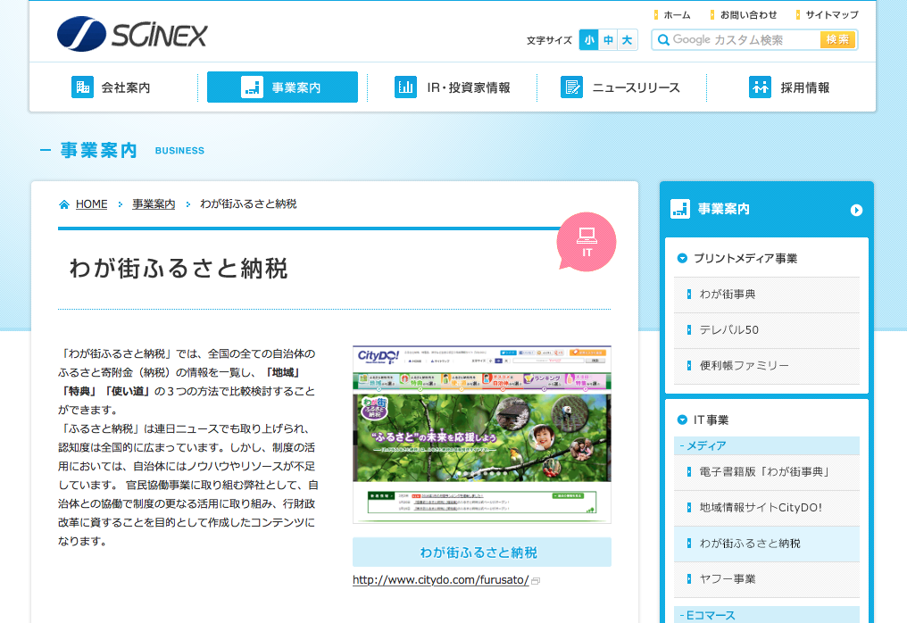Set font size to large 大
907x623 pixels.
pyautogui.click(x=627, y=40)
